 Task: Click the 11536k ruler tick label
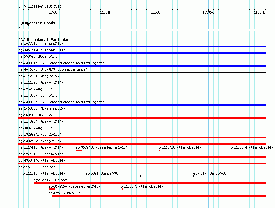pyautogui.click(x=208, y=12)
